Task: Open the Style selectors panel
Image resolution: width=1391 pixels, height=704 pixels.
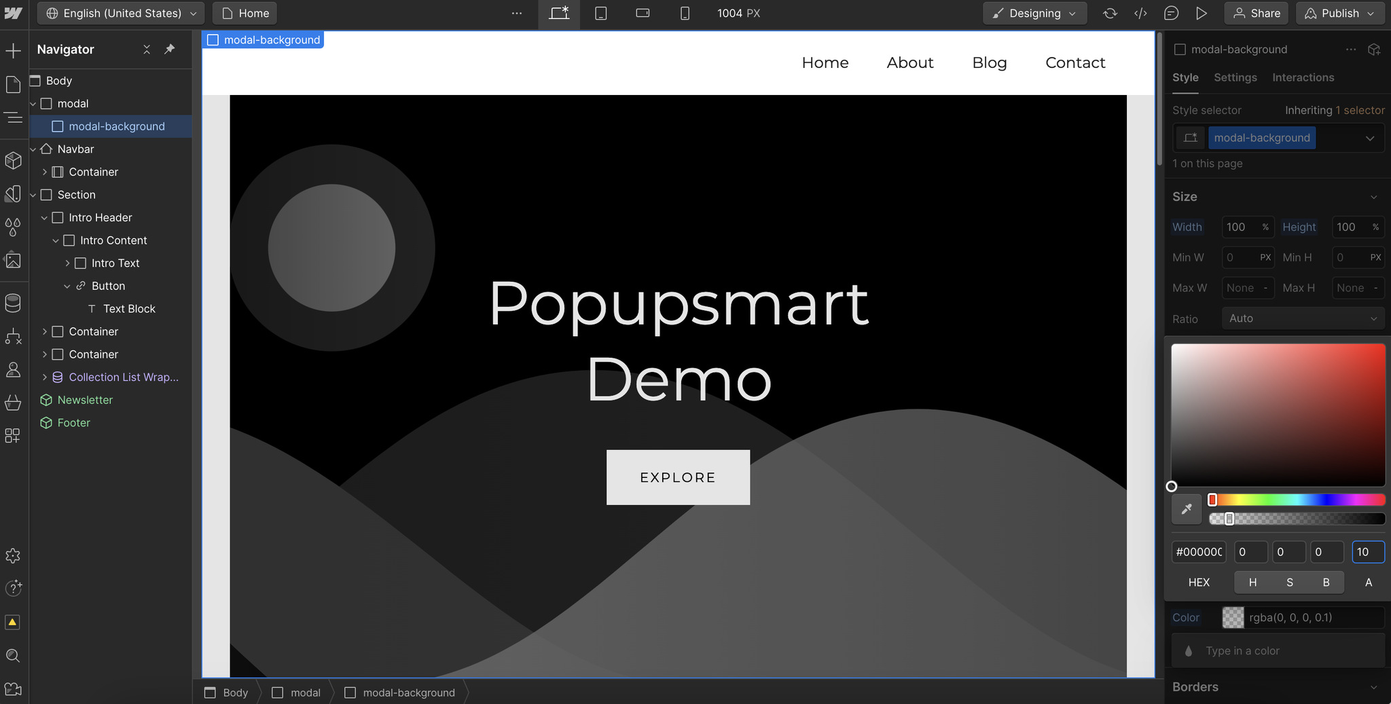Action: click(x=14, y=193)
